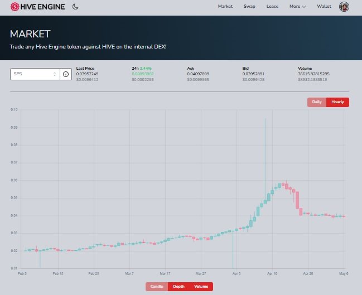Click the 24h change value 0.00093982

click(143, 74)
